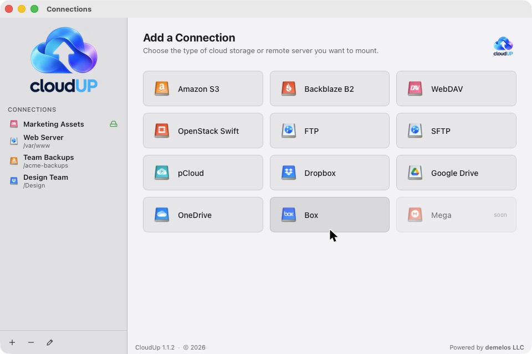Click the Google Drive icon
The image size is (532, 354).
(x=415, y=173)
